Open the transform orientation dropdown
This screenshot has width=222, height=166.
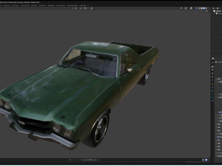[75, 8]
